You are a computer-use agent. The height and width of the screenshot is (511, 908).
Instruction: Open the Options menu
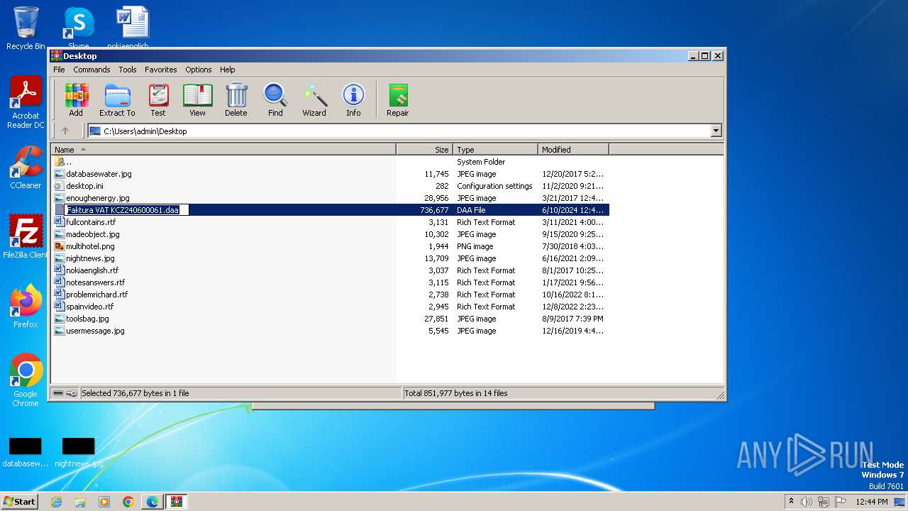click(199, 70)
